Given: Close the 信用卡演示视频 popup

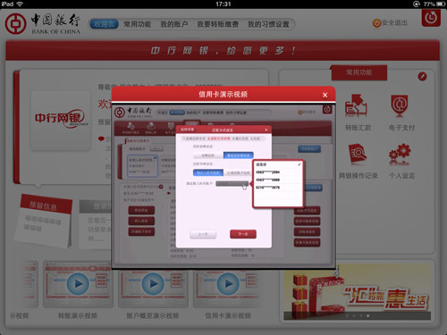Looking at the screenshot, I should pyautogui.click(x=325, y=95).
